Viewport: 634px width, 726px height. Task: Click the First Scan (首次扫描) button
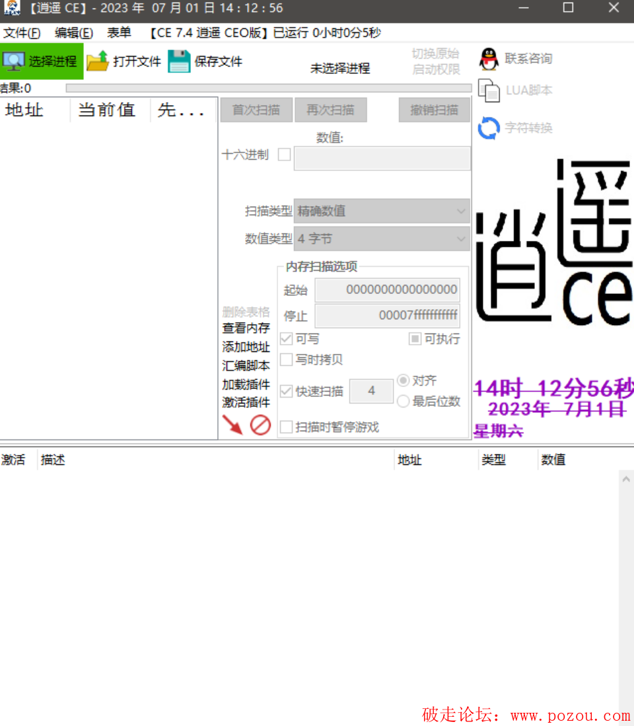[256, 110]
